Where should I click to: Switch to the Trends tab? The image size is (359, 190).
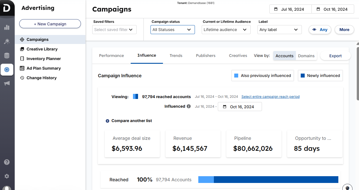tap(176, 56)
